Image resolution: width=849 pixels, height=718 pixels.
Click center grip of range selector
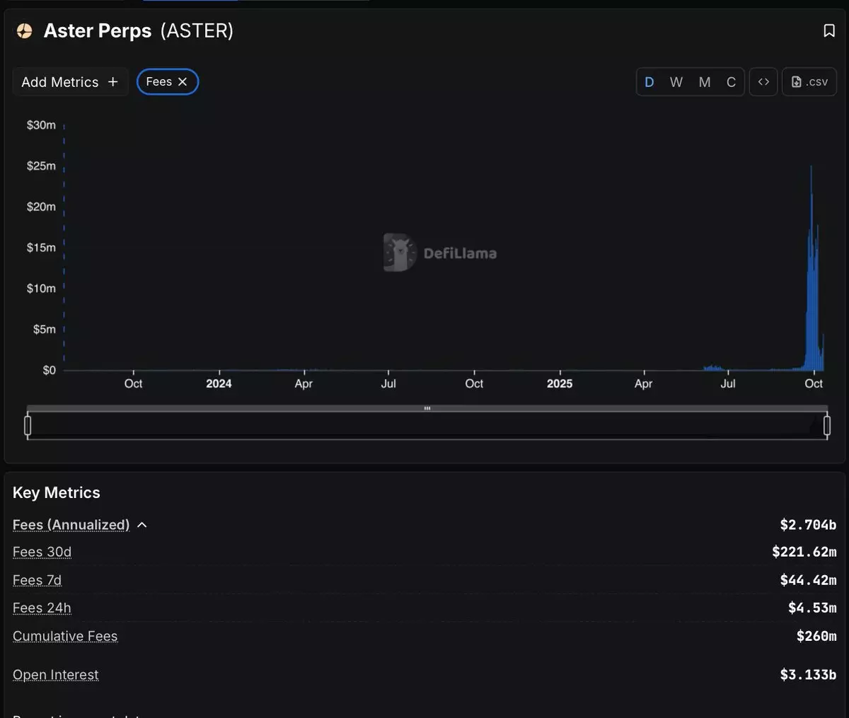[427, 408]
